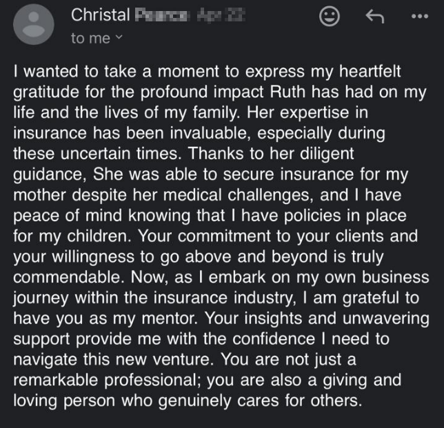This screenshot has width=444, height=428.
Task: Click the word "Ruth" in the message
Action: [x=287, y=92]
